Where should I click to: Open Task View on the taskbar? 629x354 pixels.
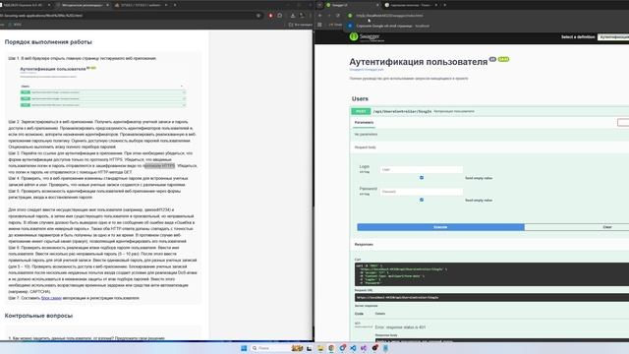309,348
